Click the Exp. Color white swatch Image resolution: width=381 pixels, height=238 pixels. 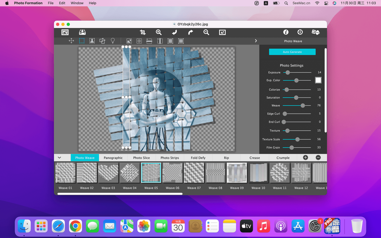(318, 80)
